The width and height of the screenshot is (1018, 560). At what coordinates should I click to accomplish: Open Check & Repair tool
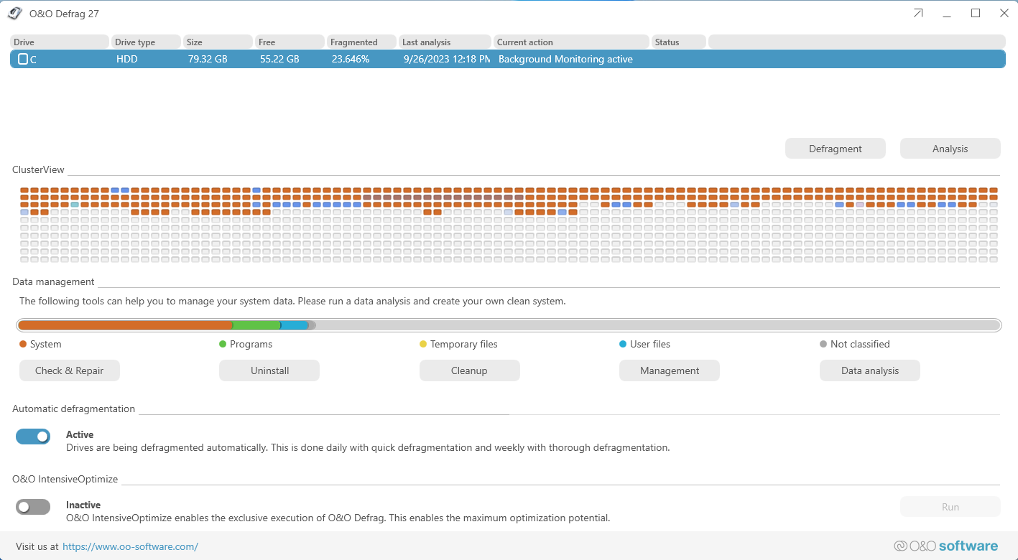69,370
